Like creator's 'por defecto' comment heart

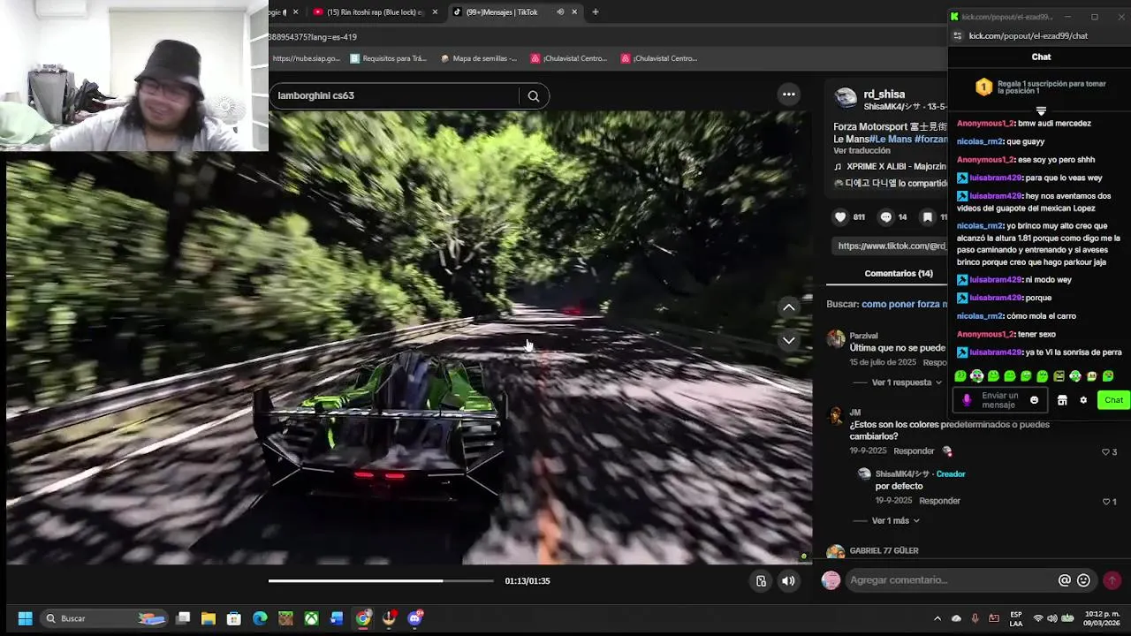click(1105, 502)
